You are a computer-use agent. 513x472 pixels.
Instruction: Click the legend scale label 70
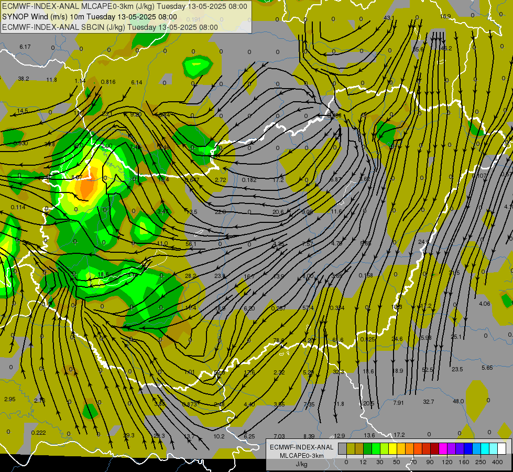coord(413,462)
